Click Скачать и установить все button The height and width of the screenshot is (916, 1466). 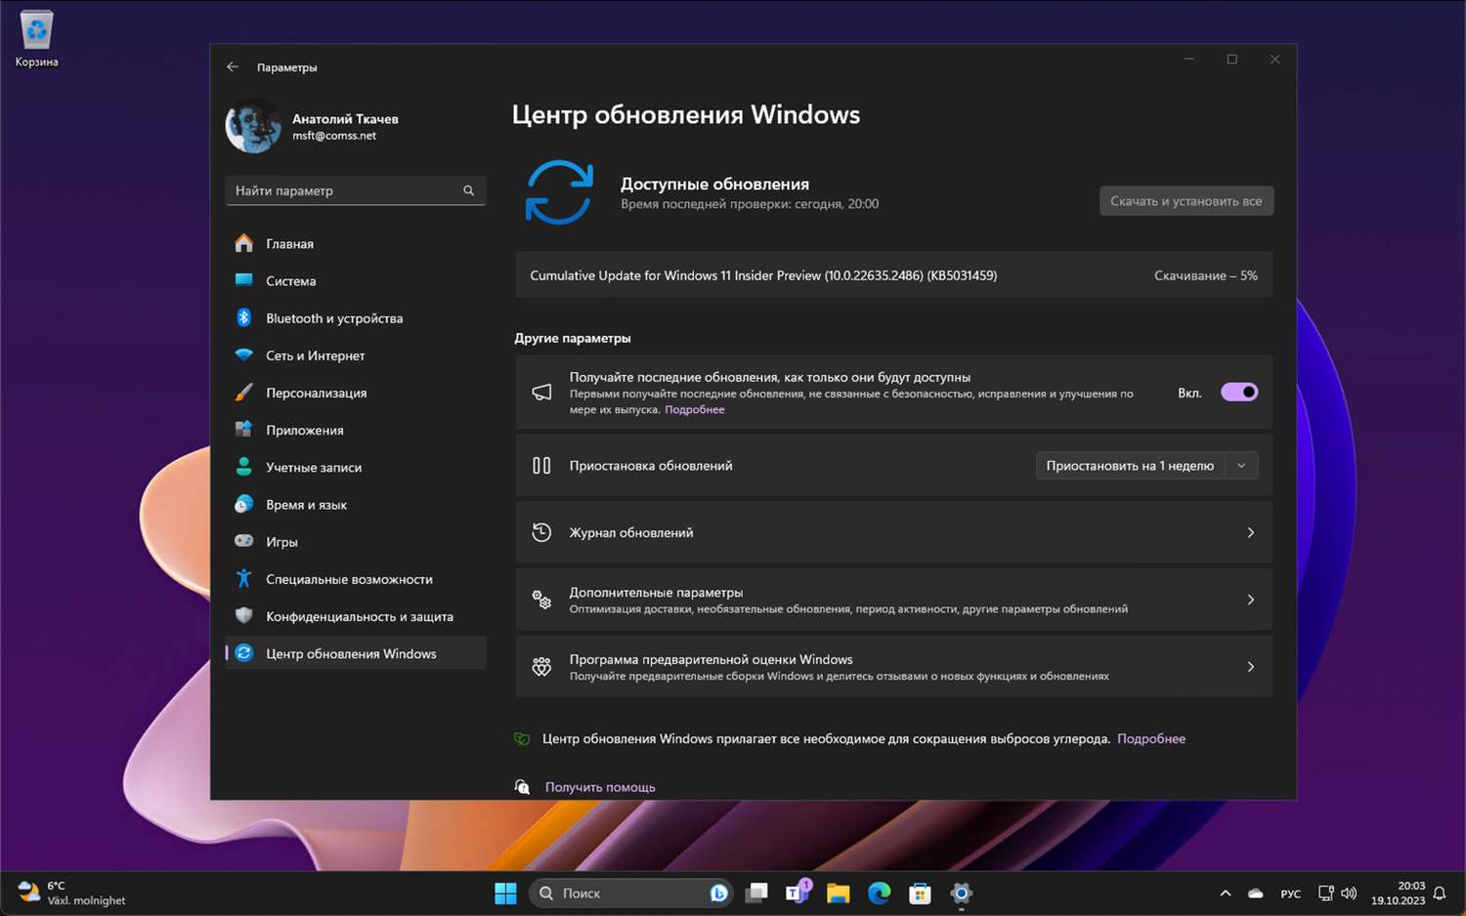[x=1186, y=201]
